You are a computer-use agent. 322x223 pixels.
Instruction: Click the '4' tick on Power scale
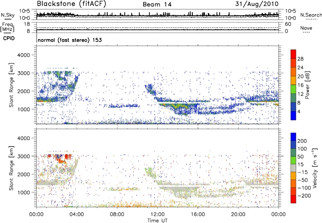(x=299, y=111)
